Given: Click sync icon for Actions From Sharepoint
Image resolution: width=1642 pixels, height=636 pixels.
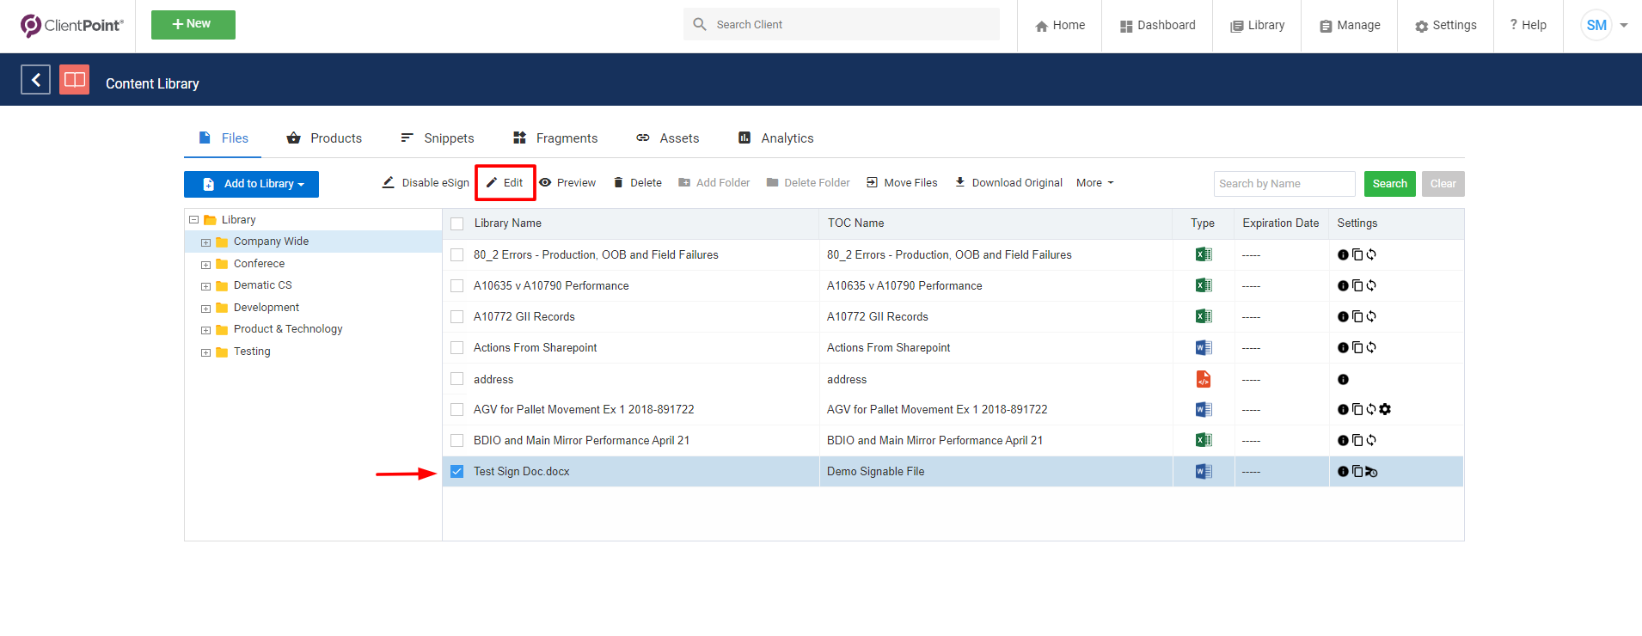Looking at the screenshot, I should coord(1371,347).
